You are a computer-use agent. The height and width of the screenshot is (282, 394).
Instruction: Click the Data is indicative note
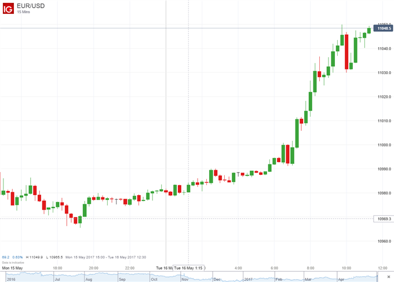coord(13,262)
